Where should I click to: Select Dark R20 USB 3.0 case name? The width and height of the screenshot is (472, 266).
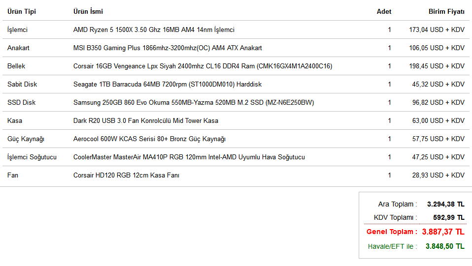click(146, 120)
